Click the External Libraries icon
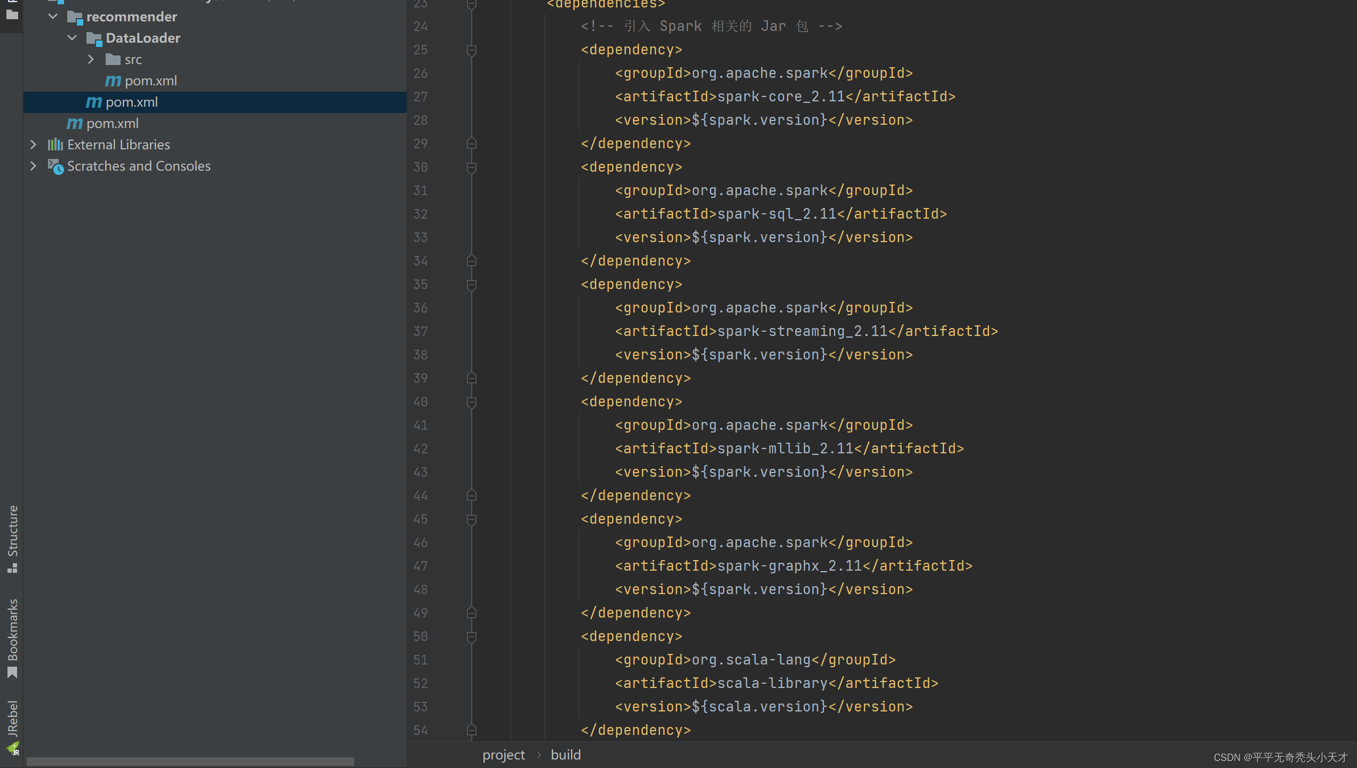Image resolution: width=1357 pixels, height=768 pixels. coord(55,145)
